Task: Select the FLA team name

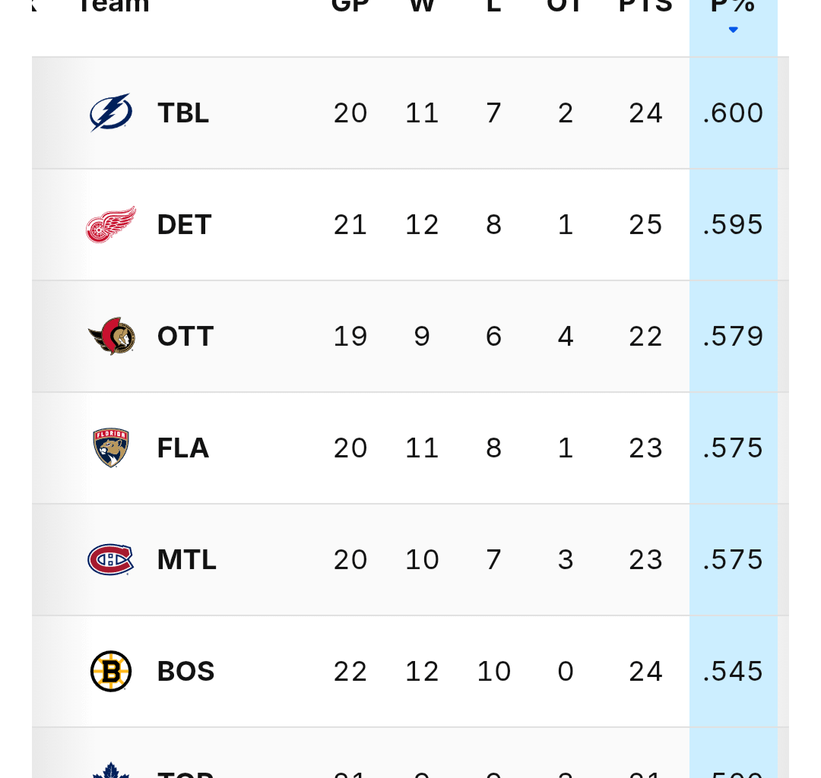Action: pyautogui.click(x=183, y=448)
